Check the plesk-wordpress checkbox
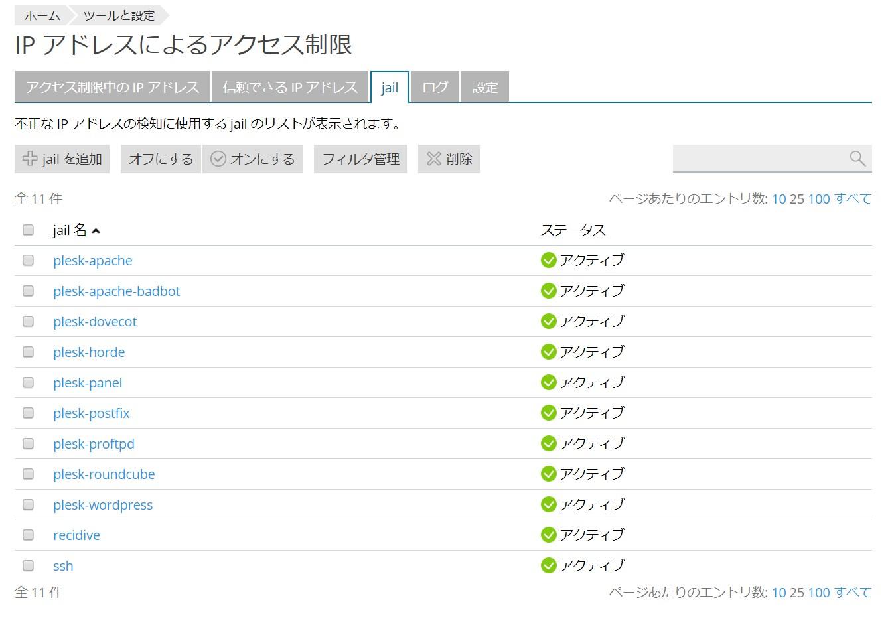The height and width of the screenshot is (633, 888). point(28,504)
